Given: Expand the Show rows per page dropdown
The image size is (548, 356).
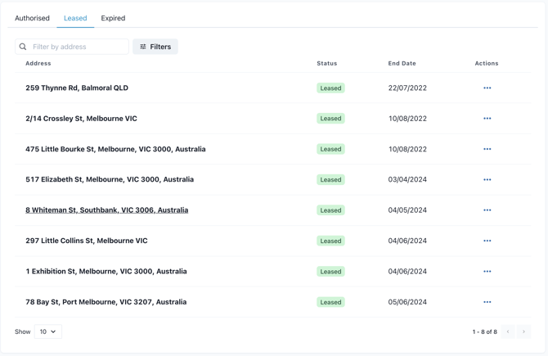Looking at the screenshot, I should click(x=48, y=331).
